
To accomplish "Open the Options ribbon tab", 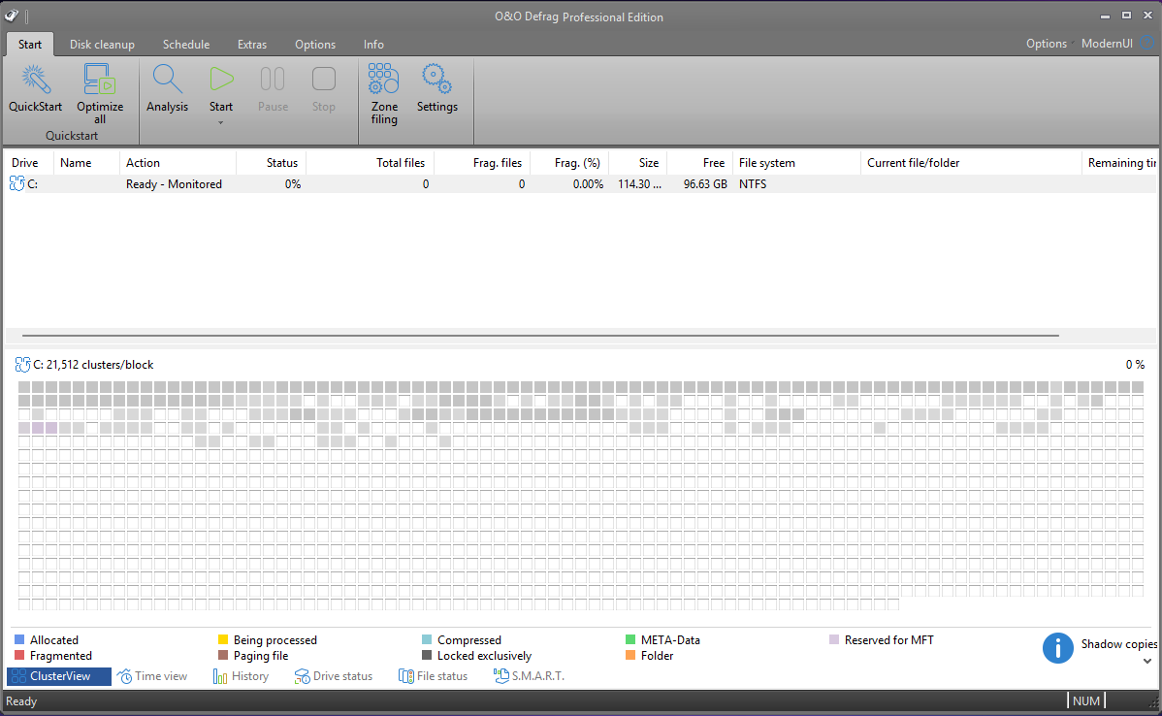I will tap(315, 45).
